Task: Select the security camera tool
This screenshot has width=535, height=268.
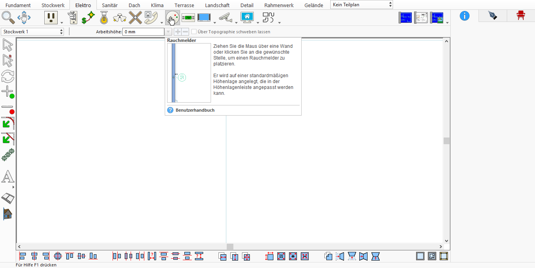Action: coord(225,17)
